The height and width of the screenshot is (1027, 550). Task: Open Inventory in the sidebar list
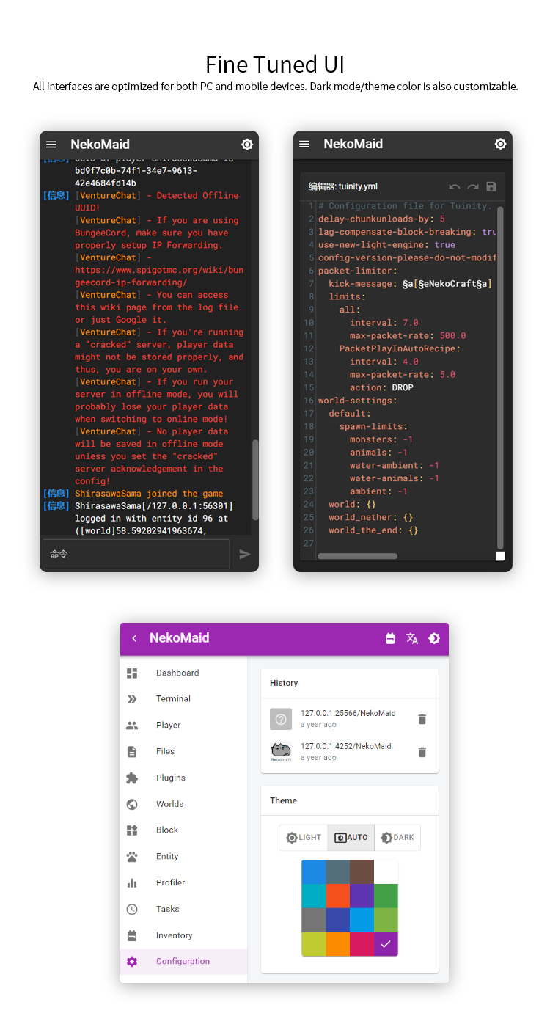(x=183, y=935)
